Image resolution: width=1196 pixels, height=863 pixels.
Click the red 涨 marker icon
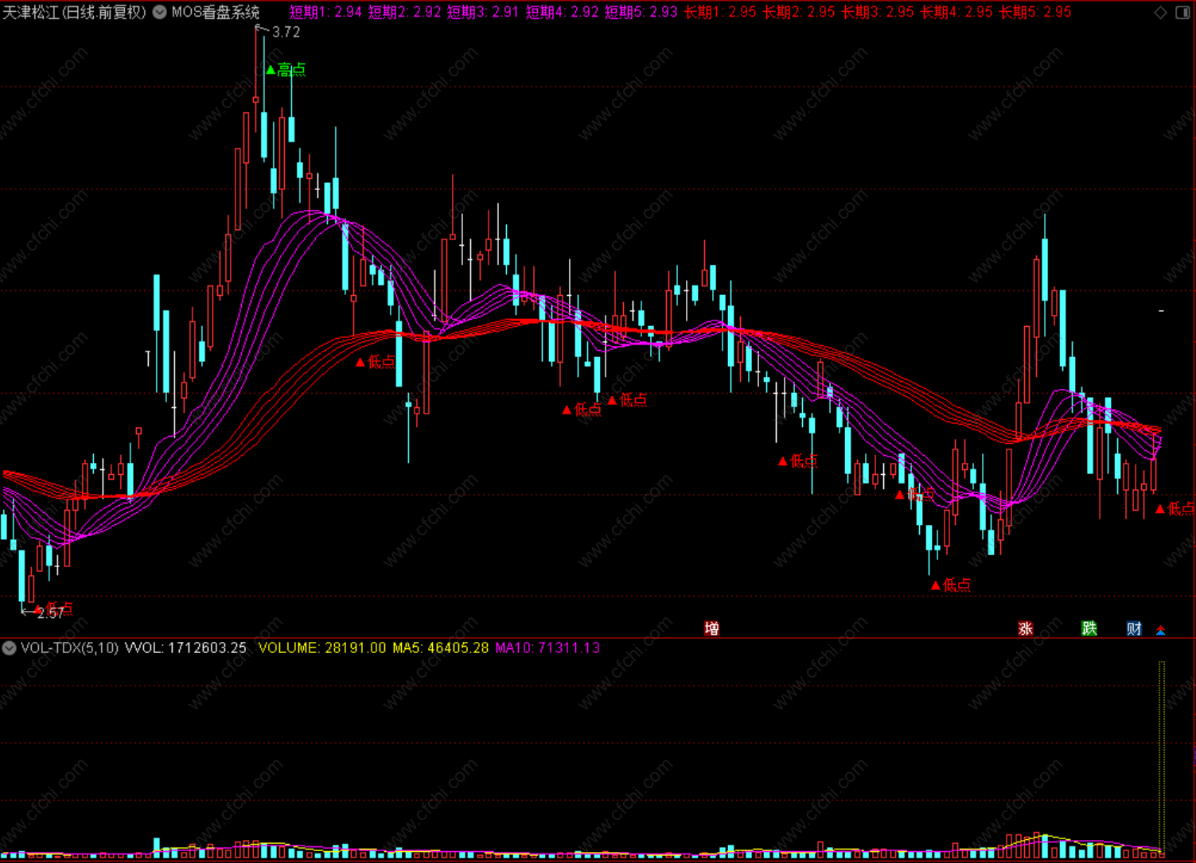click(1026, 628)
